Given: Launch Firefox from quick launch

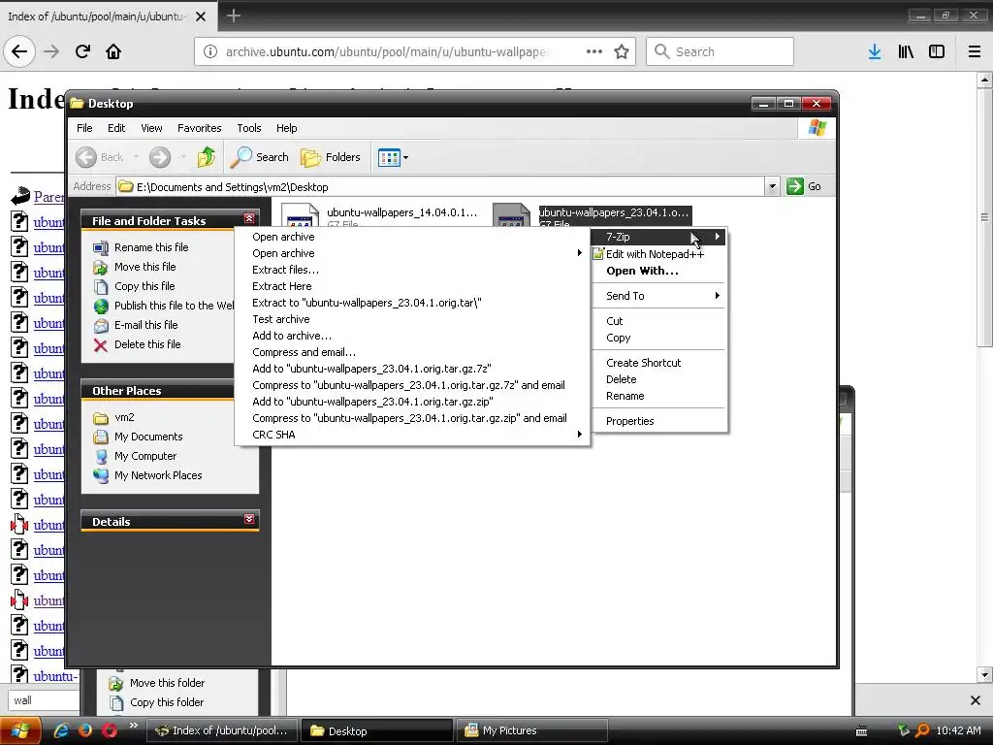Looking at the screenshot, I should (x=85, y=730).
